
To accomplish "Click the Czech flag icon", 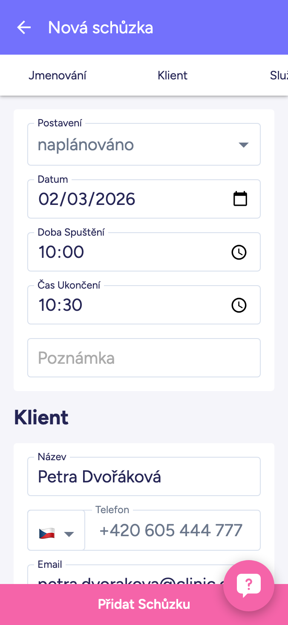I will (47, 533).
